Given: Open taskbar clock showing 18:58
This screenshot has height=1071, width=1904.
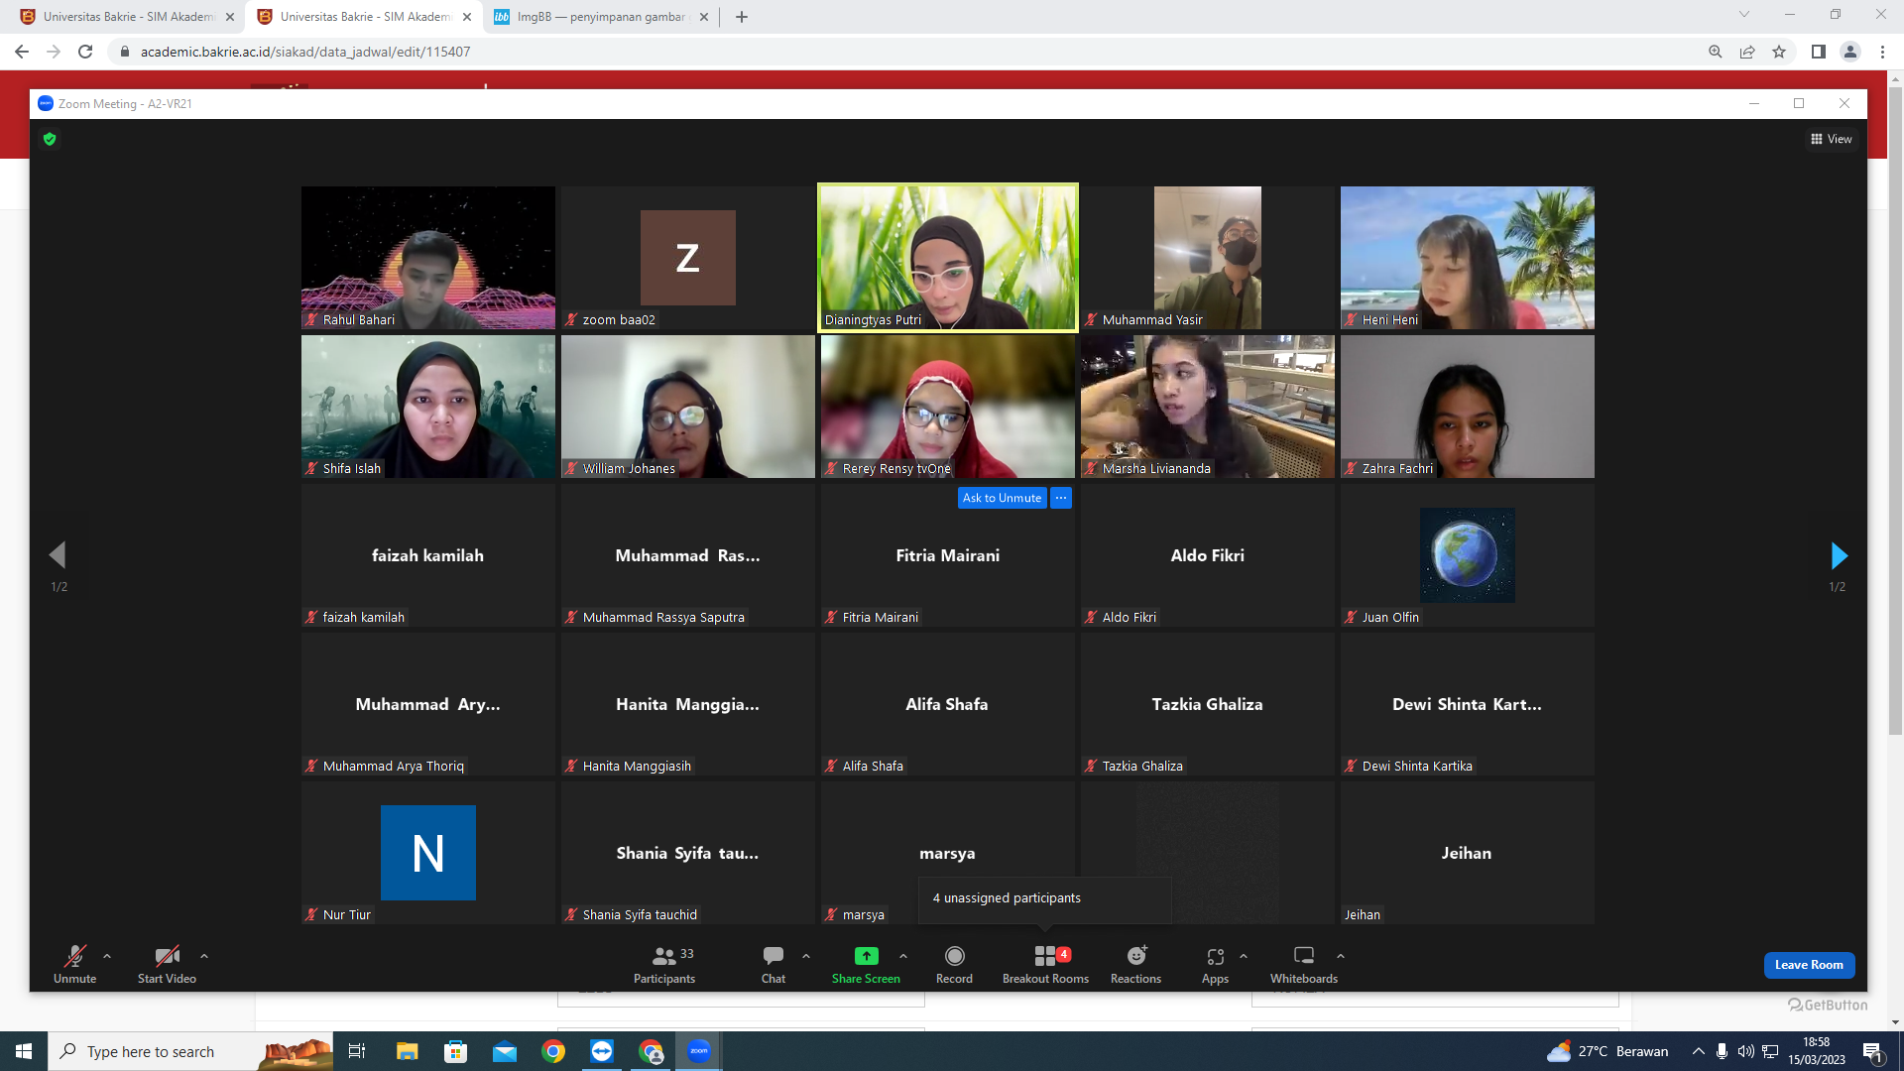Looking at the screenshot, I should [1817, 1051].
